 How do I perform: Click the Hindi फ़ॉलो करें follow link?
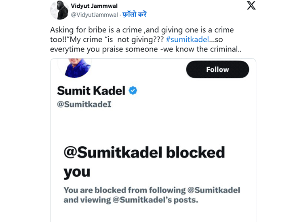tap(134, 15)
